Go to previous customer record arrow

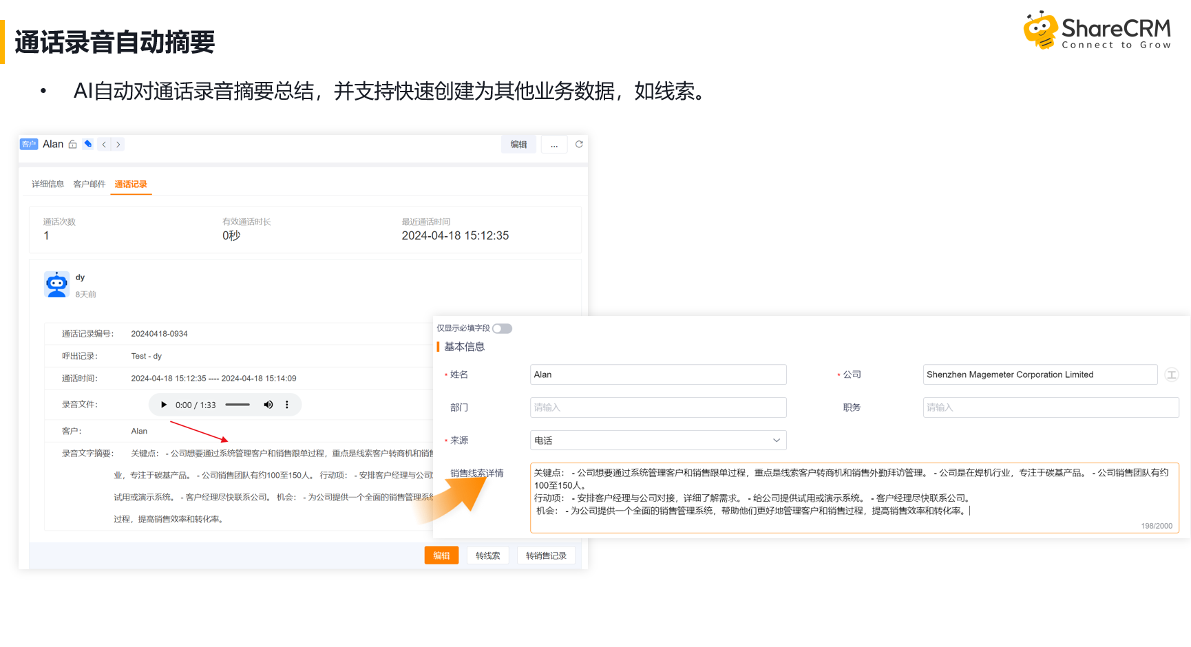click(x=104, y=145)
